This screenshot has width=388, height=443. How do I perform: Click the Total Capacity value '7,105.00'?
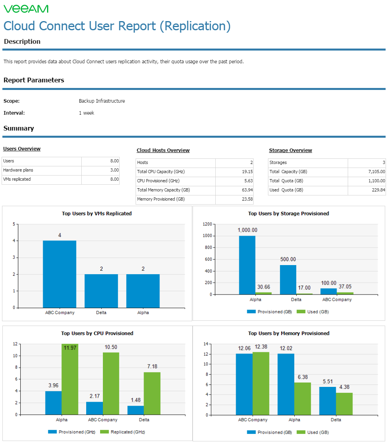377,172
